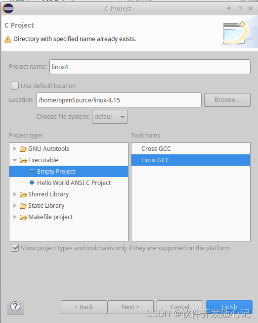258x323 pixels.
Task: Click the Eclipse logo in title bar
Action: click(x=8, y=8)
